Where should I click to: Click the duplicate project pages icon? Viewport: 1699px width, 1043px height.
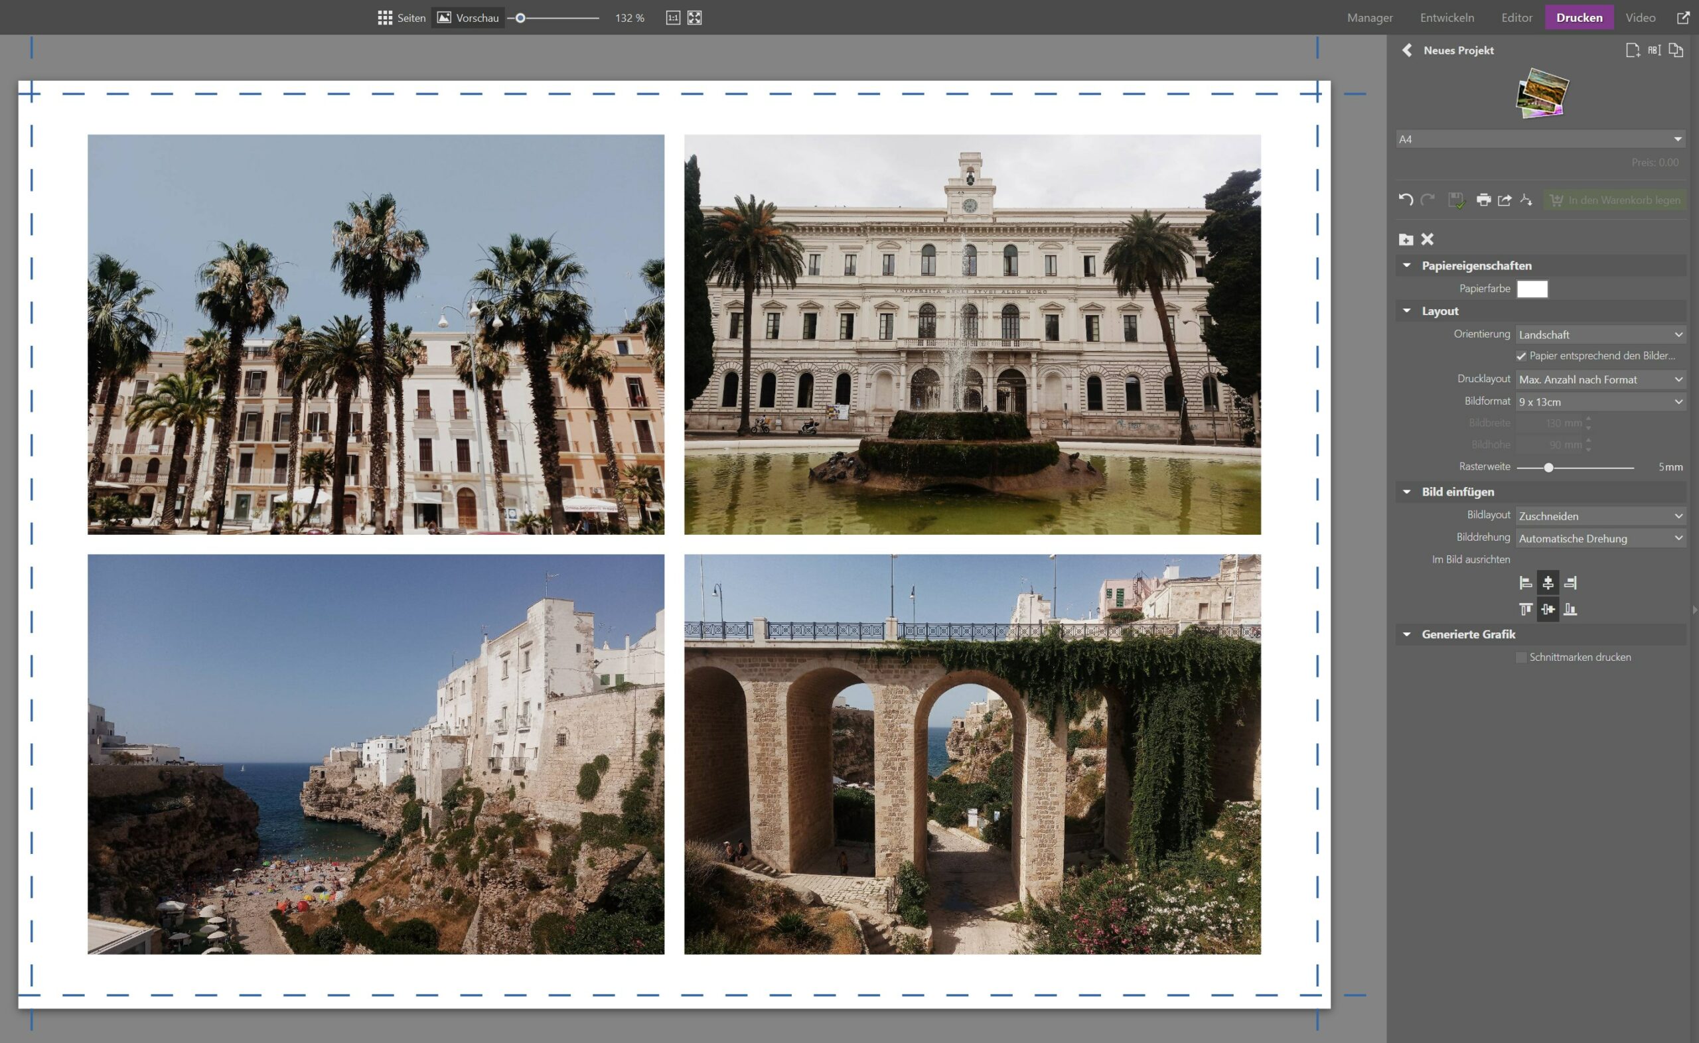(1676, 50)
